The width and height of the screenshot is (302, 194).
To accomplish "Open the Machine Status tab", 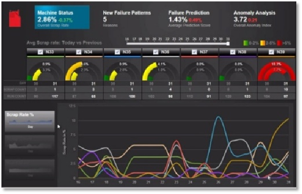I will click(61, 17).
